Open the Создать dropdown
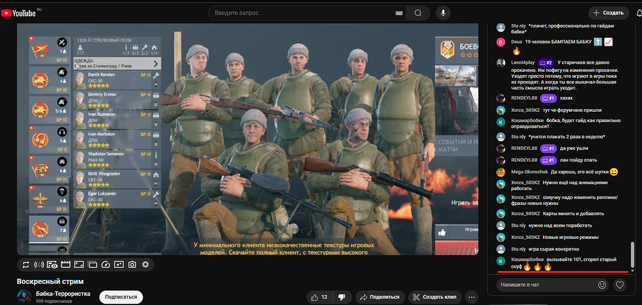The width and height of the screenshot is (642, 305). pos(607,13)
